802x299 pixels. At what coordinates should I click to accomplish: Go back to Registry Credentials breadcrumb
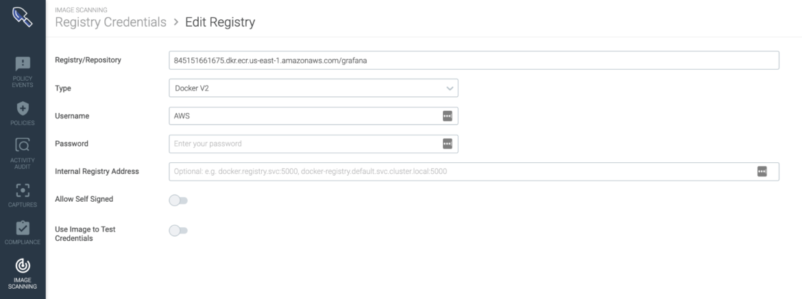click(x=110, y=22)
